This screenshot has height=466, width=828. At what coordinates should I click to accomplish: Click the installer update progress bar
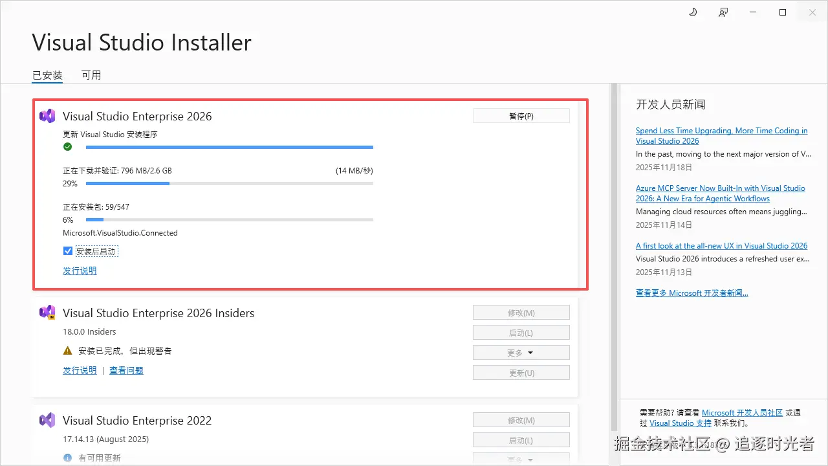click(230, 148)
